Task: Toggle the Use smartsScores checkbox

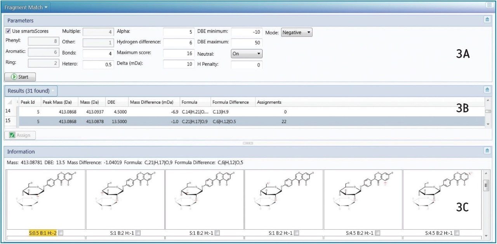Action: pos(8,31)
